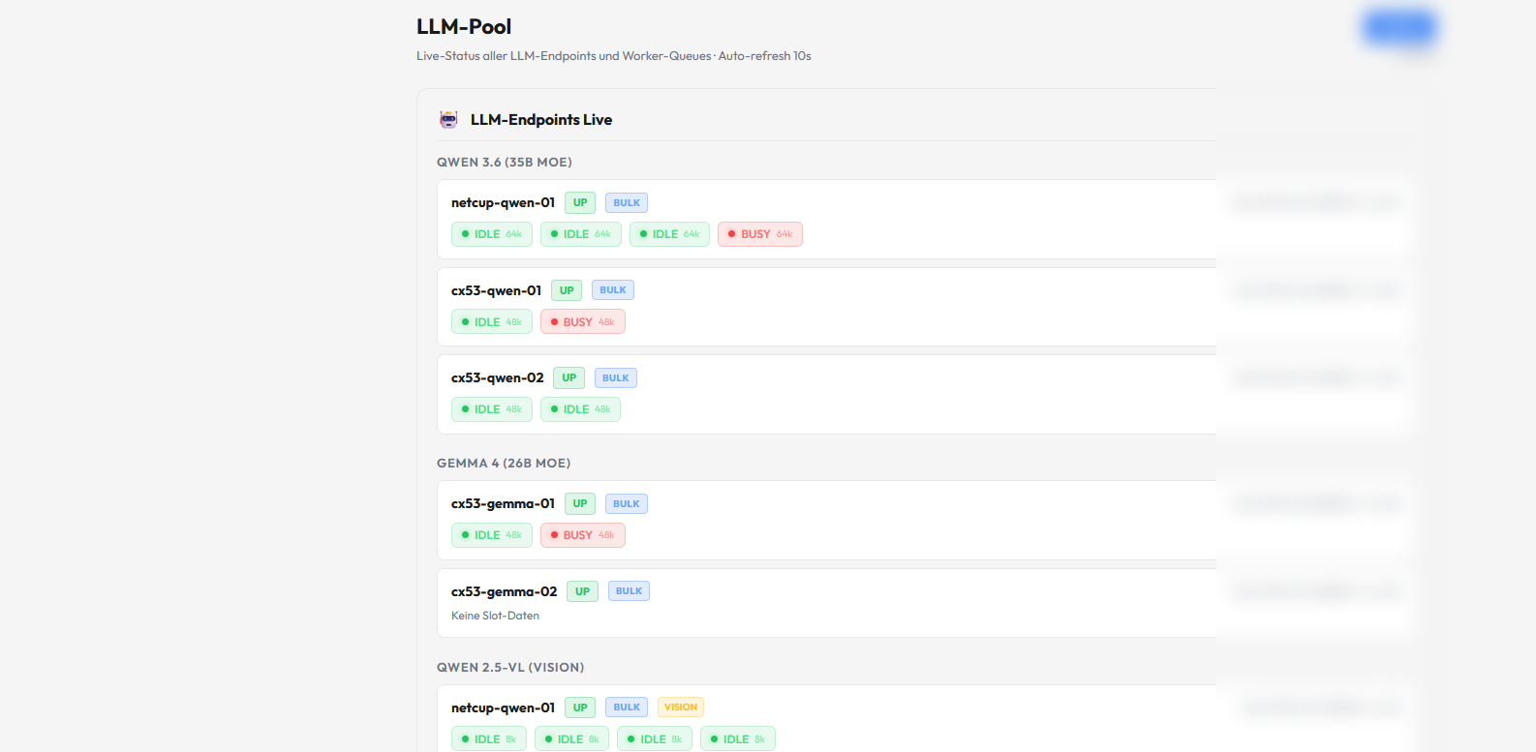The height and width of the screenshot is (752, 1536).
Task: Click the BULK badge of cx53-gemma-02
Action: coord(630,591)
